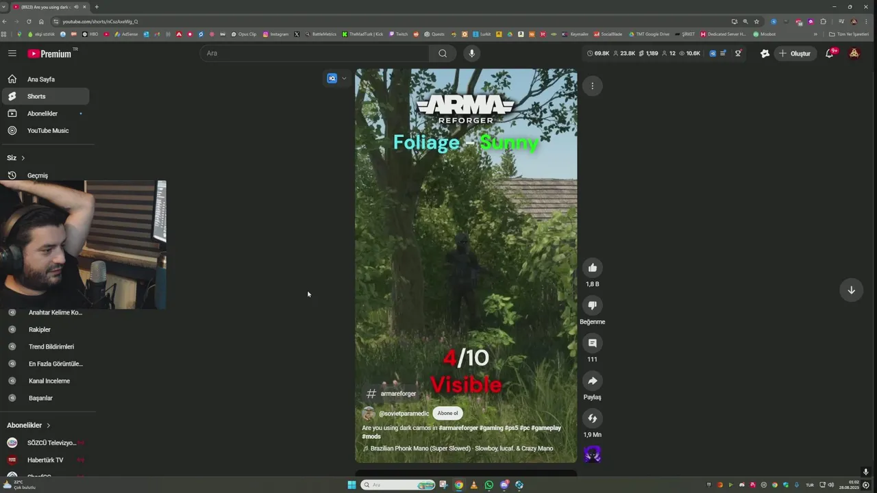Open TheMadTurk | Kick bookmark
The image size is (877, 493).
tap(362, 34)
